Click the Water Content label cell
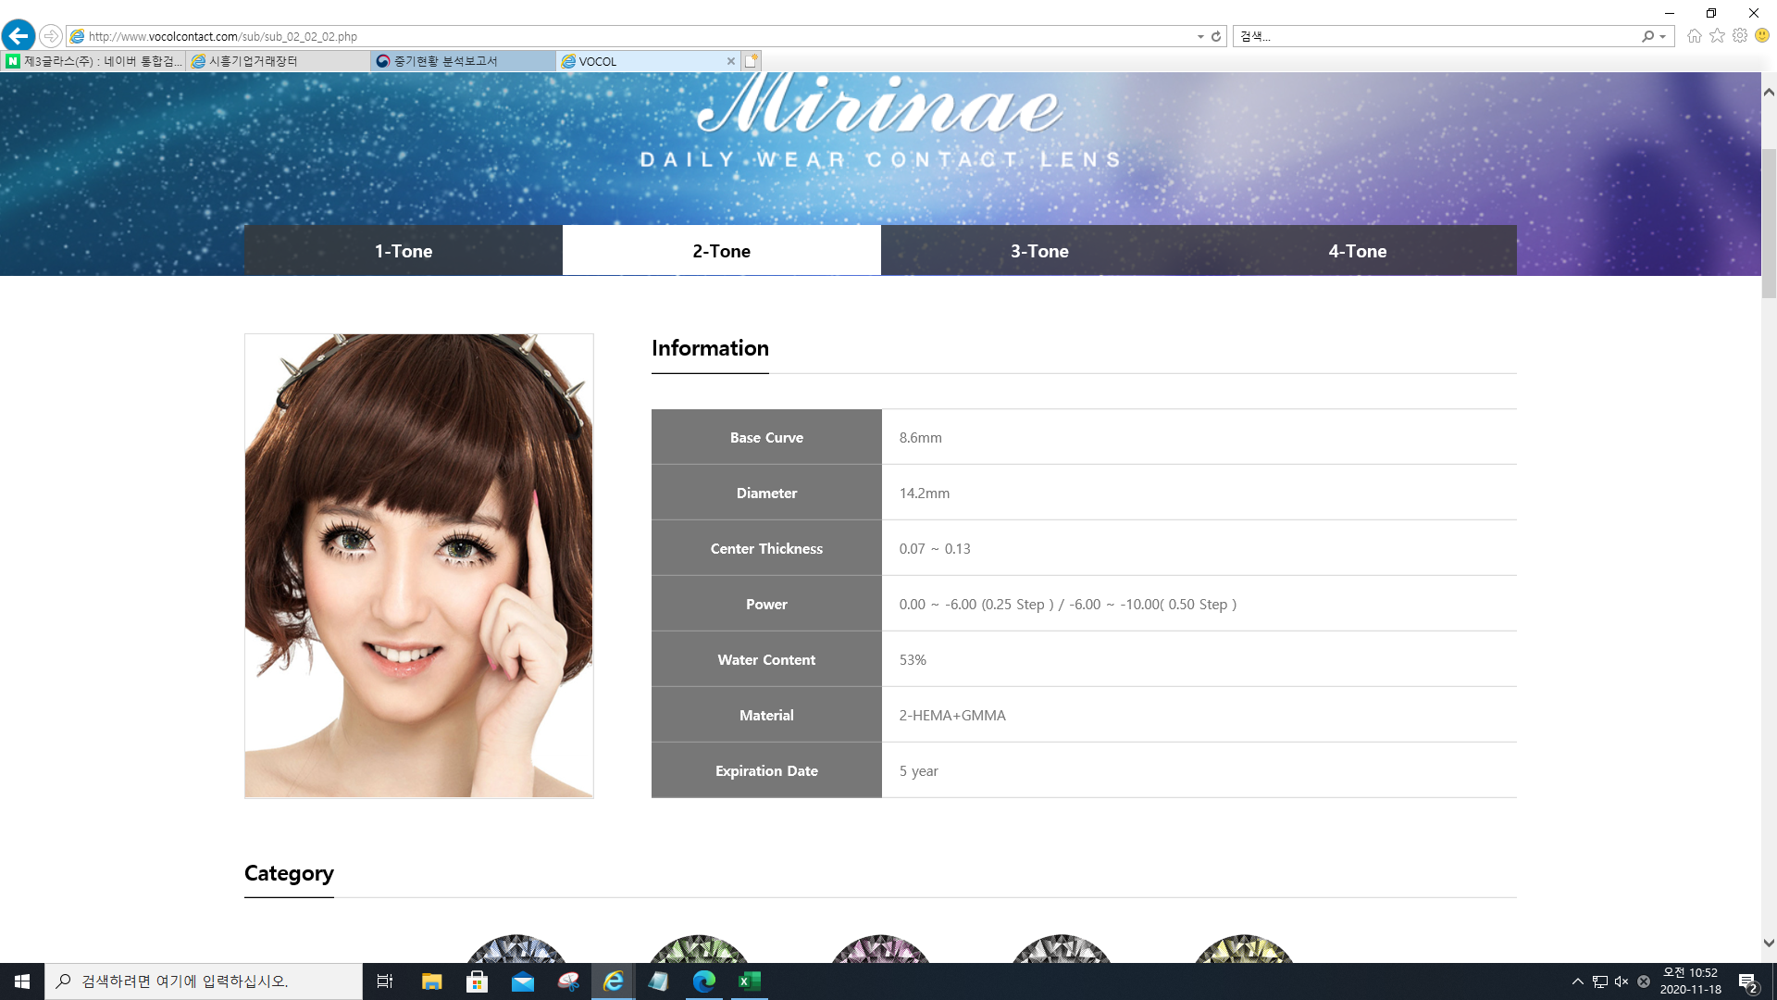The height and width of the screenshot is (1000, 1777). click(766, 659)
